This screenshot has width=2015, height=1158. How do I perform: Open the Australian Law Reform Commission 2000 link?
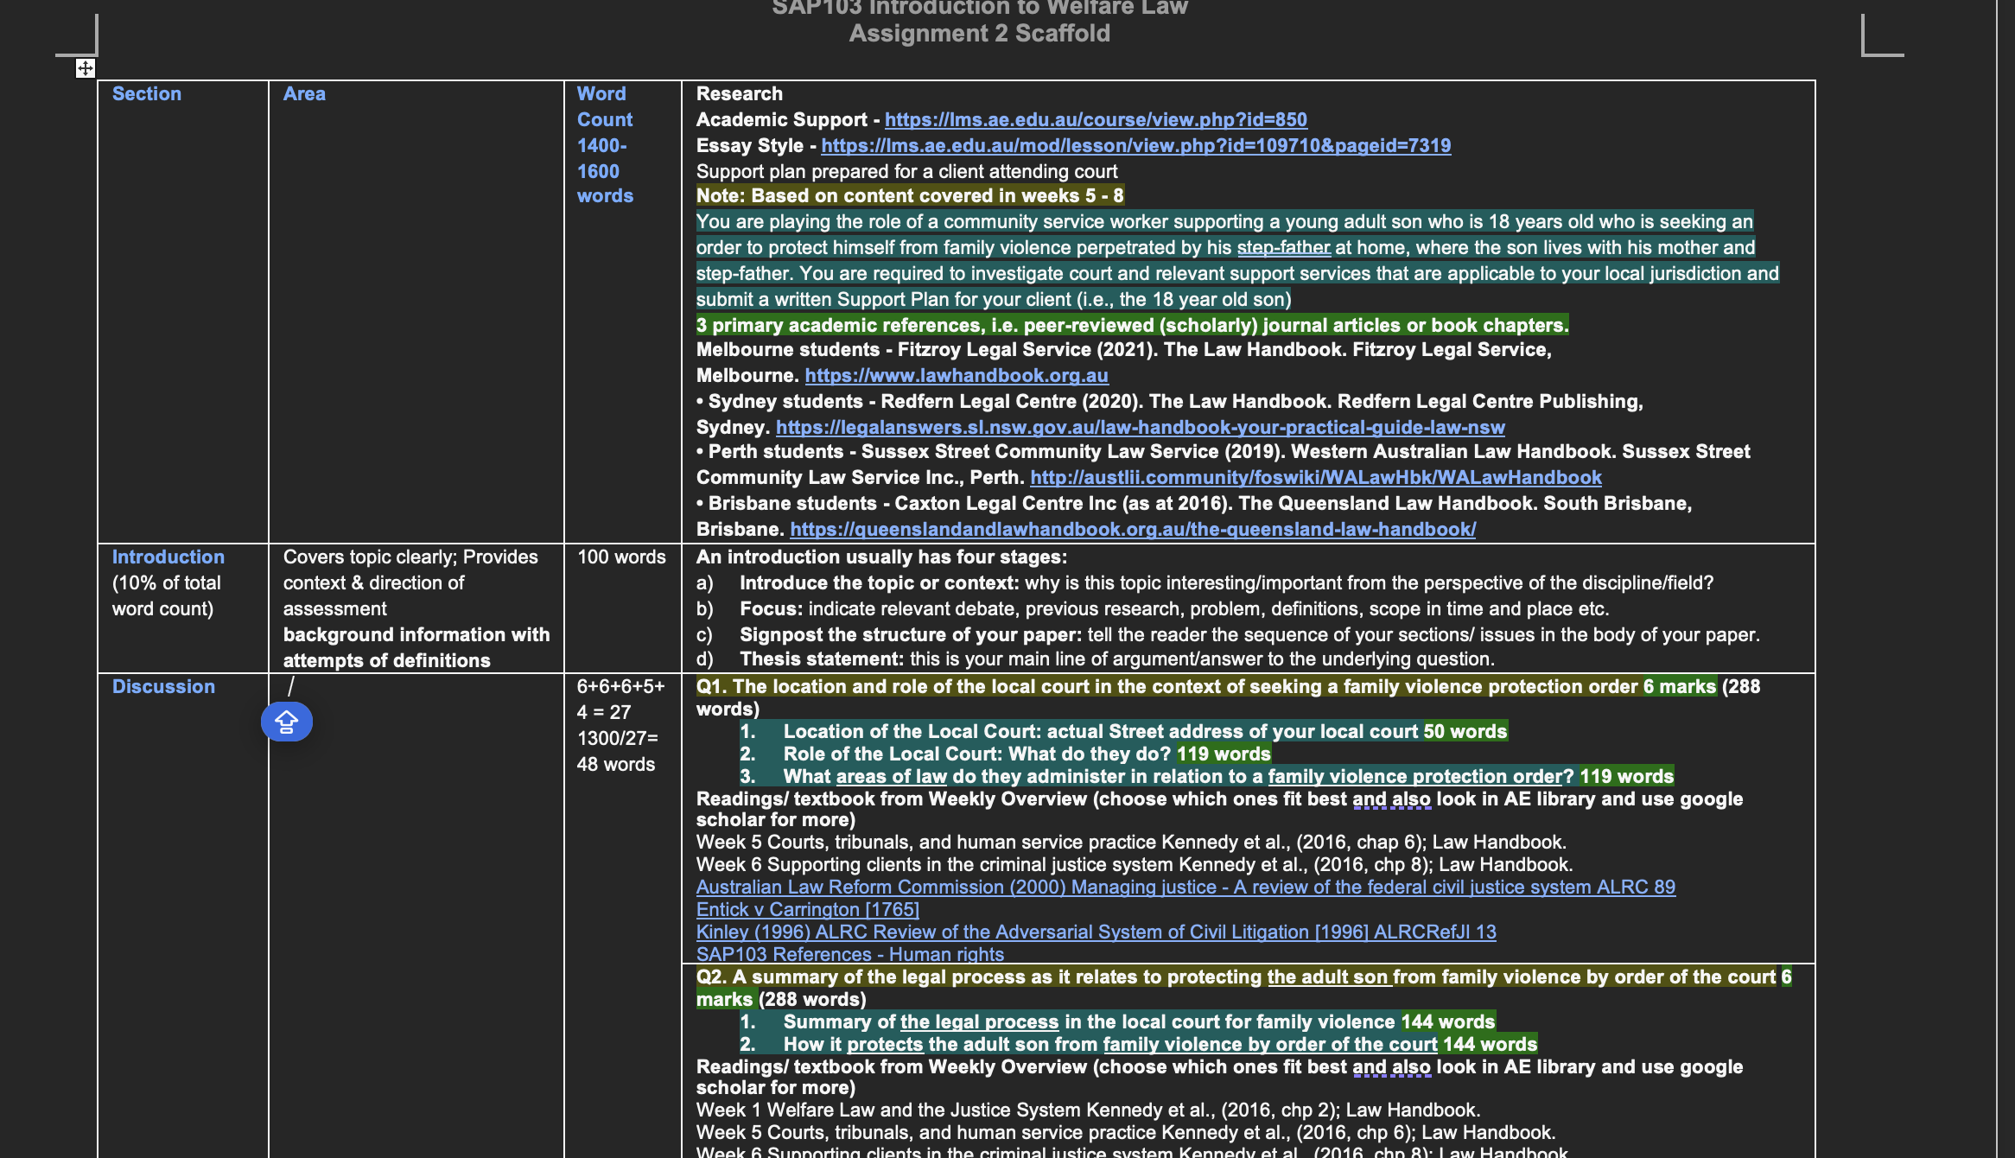click(1185, 888)
